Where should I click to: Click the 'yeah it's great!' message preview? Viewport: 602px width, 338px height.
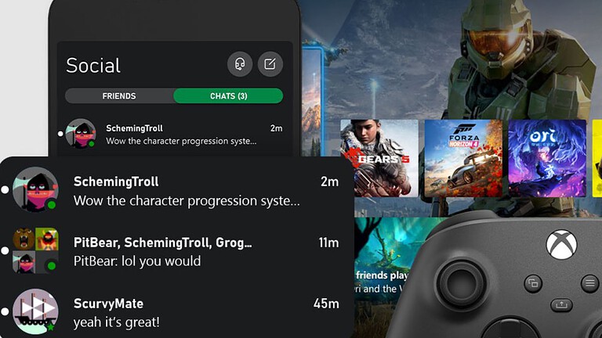[x=116, y=322]
